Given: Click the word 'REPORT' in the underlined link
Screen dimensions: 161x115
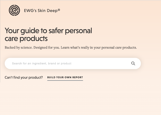Looking at the screenshot, I should [77, 77].
